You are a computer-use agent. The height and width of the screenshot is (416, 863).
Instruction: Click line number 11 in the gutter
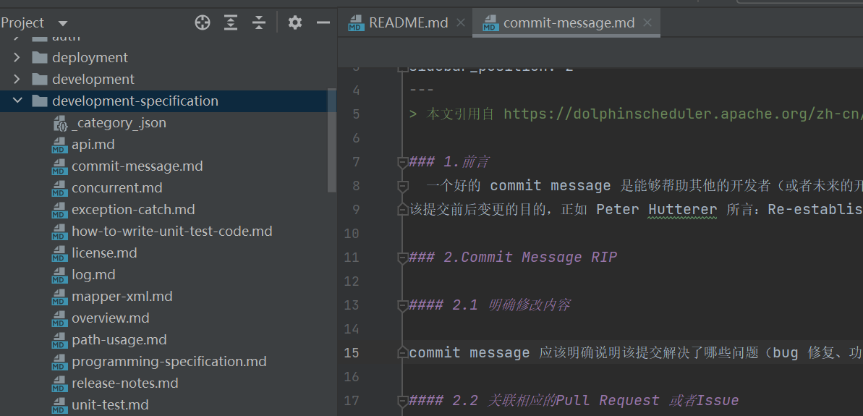351,258
